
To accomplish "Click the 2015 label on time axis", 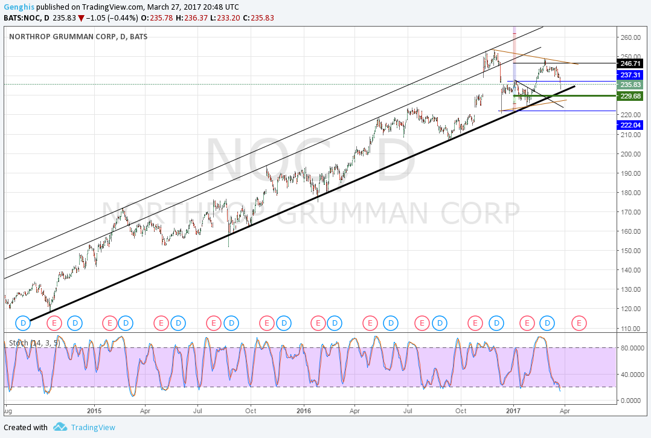I will coord(94,411).
